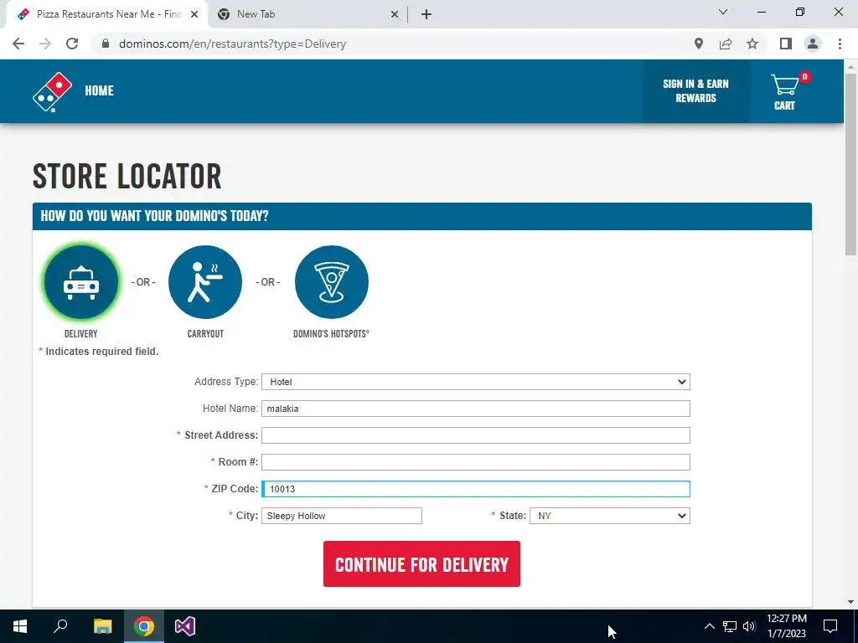Screen dimensions: 858x643
Task: Go back to the previous page
Action: [18, 44]
